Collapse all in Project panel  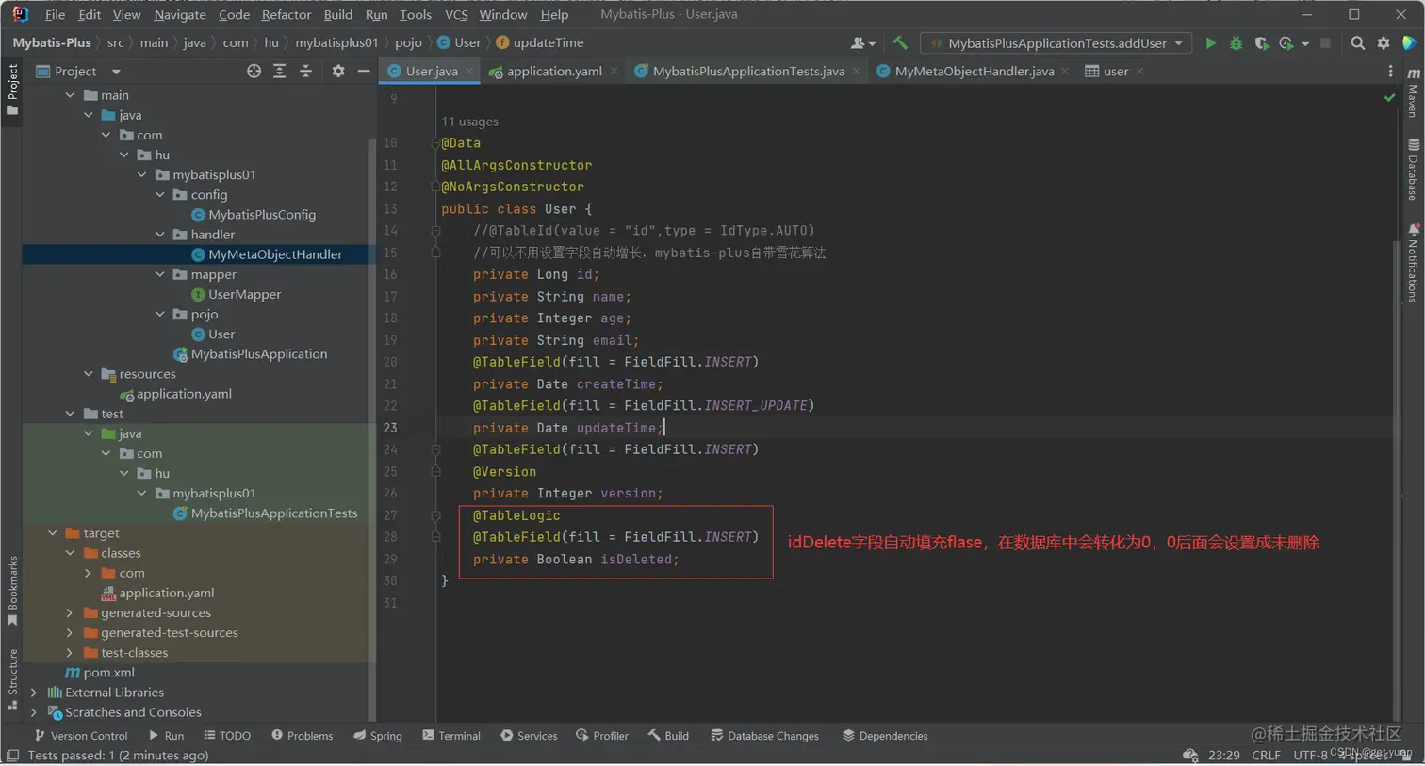[x=305, y=72]
